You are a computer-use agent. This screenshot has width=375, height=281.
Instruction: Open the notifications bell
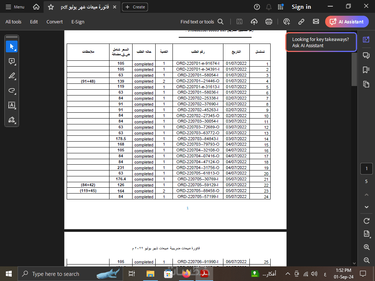coord(269,7)
